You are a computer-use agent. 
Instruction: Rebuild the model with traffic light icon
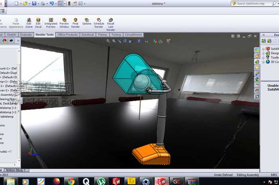coord(69,3)
